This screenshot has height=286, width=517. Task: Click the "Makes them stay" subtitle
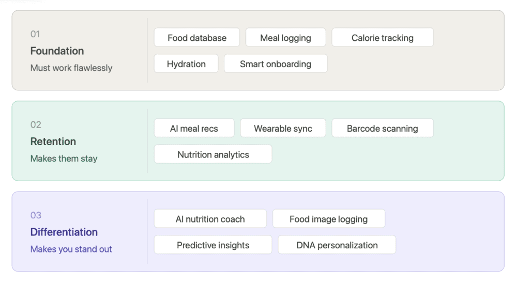coord(64,158)
